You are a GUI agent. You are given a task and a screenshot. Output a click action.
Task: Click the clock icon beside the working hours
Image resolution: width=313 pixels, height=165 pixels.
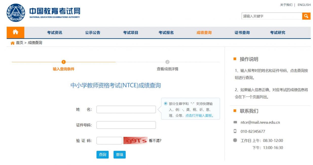[x=235, y=140]
